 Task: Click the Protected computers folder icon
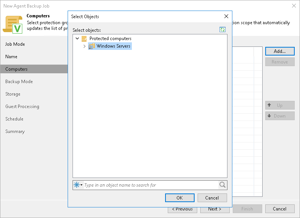click(84, 39)
